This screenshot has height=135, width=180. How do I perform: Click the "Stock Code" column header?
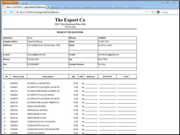(x=19, y=76)
